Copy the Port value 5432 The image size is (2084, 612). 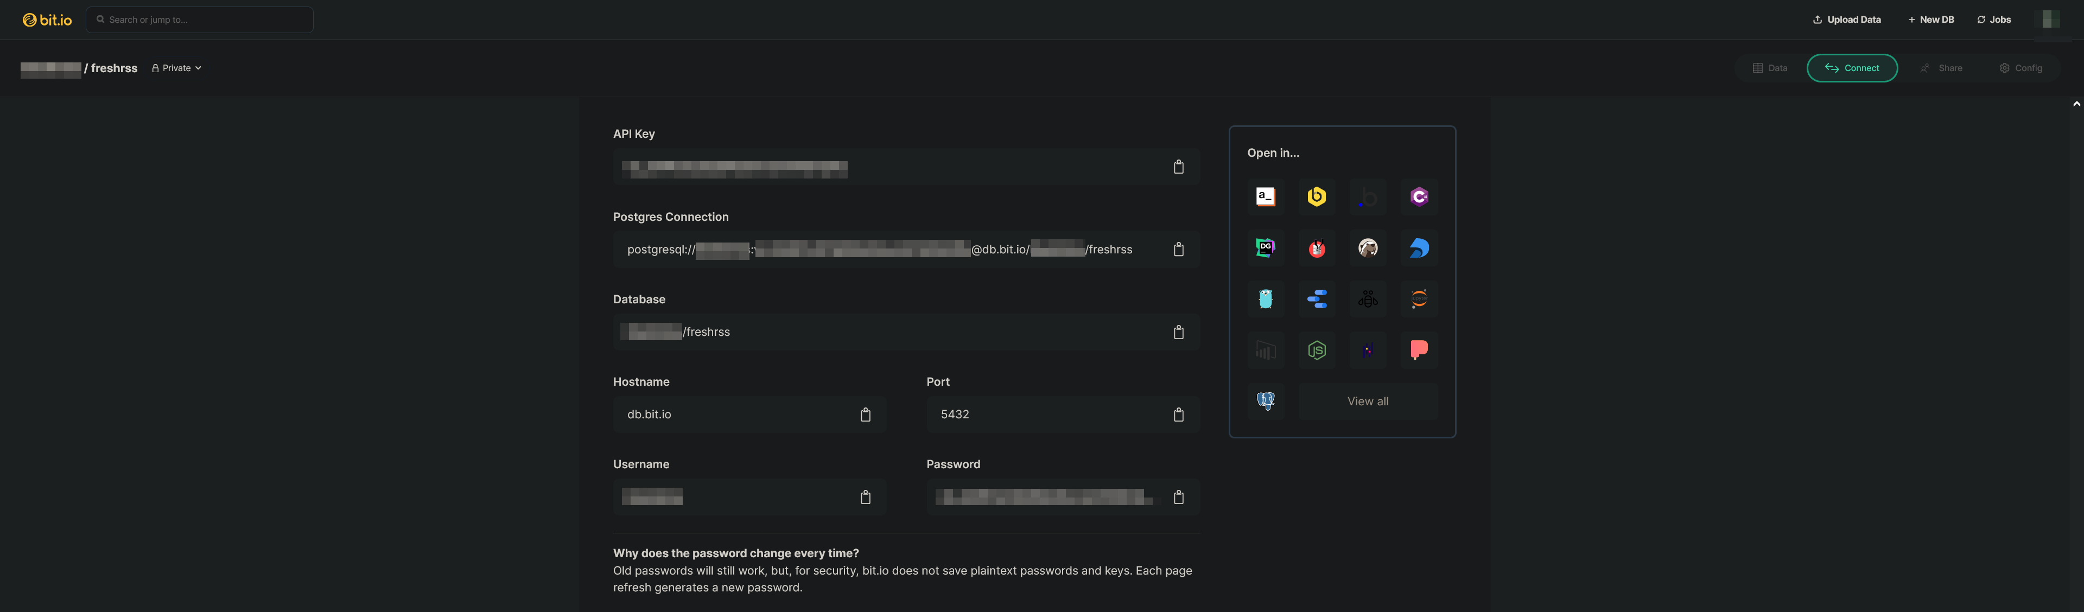point(1178,415)
